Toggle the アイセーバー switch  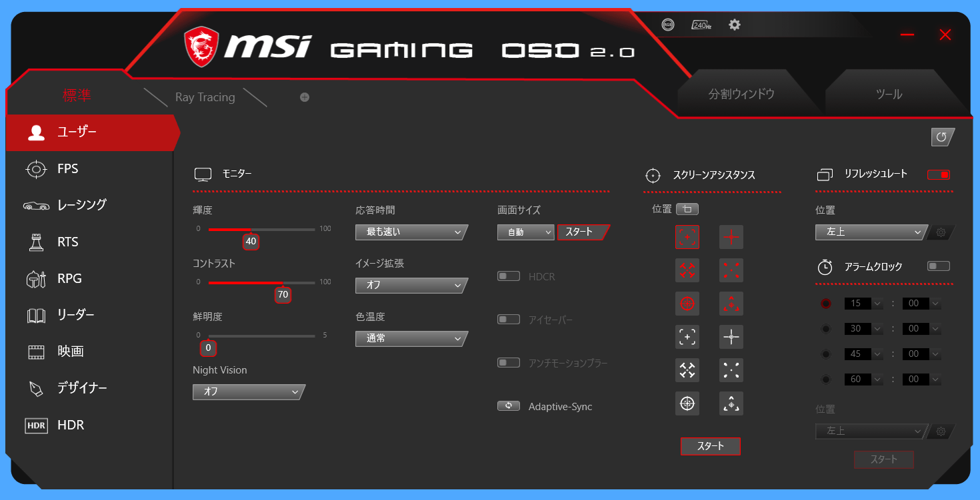coord(509,320)
